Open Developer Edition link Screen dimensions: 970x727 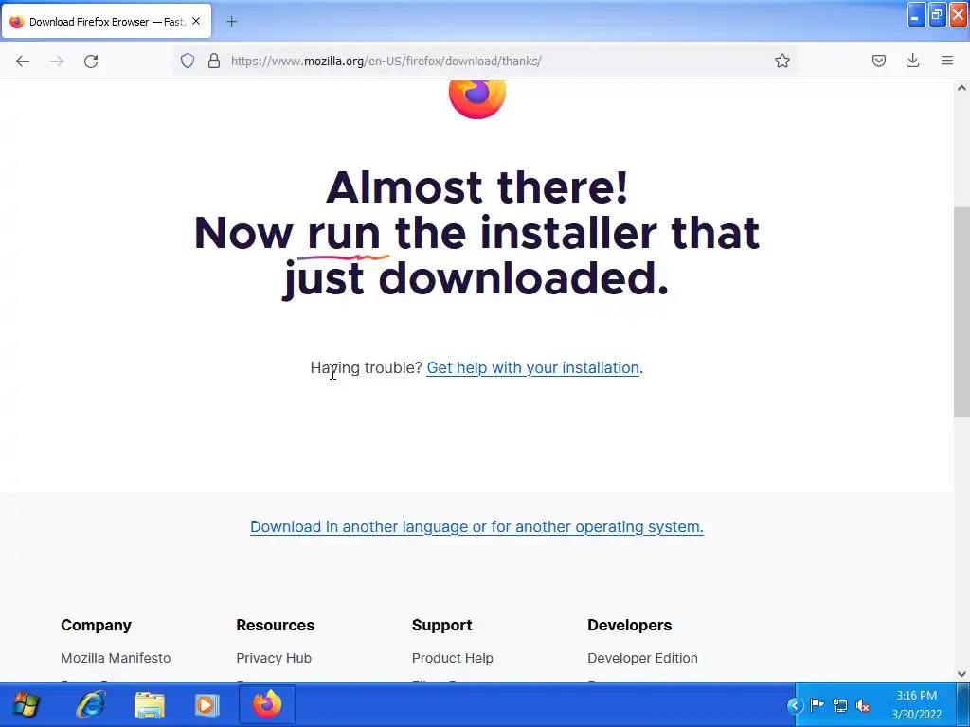643,658
